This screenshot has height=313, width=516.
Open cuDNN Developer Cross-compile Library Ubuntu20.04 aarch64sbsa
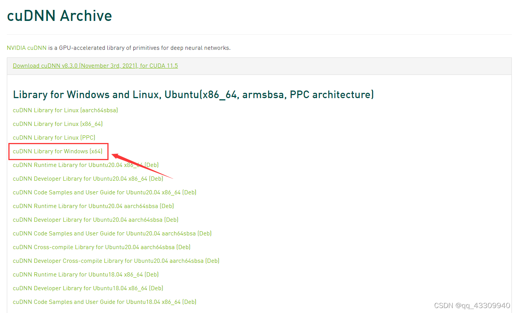pyautogui.click(x=116, y=261)
